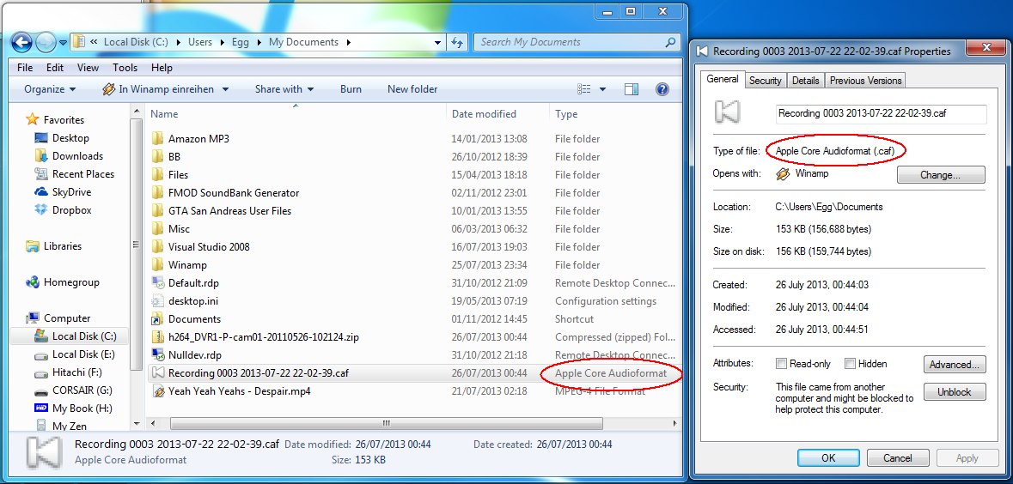Toggle the Read-only checkbox
The image size is (1013, 484).
782,363
